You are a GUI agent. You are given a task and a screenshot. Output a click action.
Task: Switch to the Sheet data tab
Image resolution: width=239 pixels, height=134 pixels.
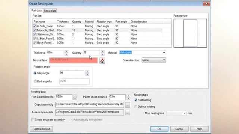(x=50, y=11)
